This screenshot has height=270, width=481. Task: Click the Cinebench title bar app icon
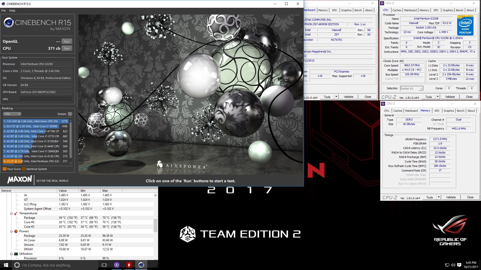click(3, 4)
